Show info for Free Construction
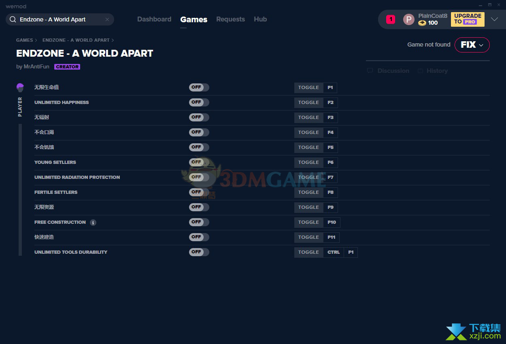Screen dimensions: 506x344 (93, 223)
